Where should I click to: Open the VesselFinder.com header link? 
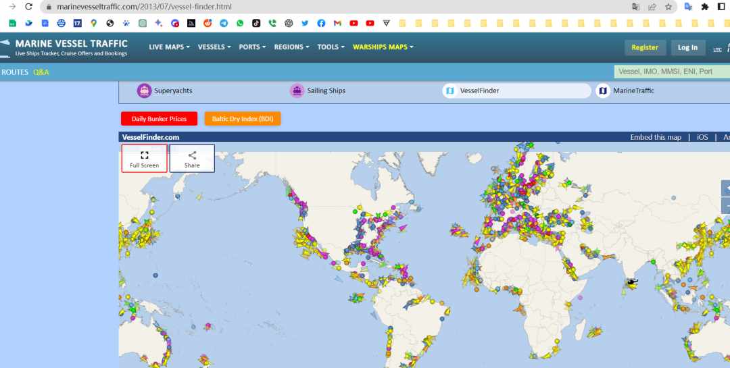[150, 137]
